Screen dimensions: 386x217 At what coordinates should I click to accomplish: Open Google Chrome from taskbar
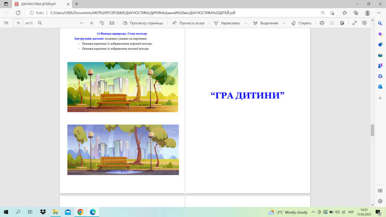coord(80,212)
